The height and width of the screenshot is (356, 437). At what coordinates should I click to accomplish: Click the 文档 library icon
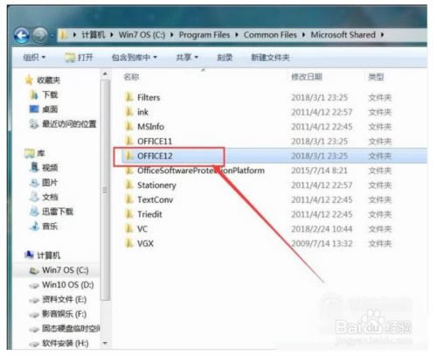click(34, 197)
